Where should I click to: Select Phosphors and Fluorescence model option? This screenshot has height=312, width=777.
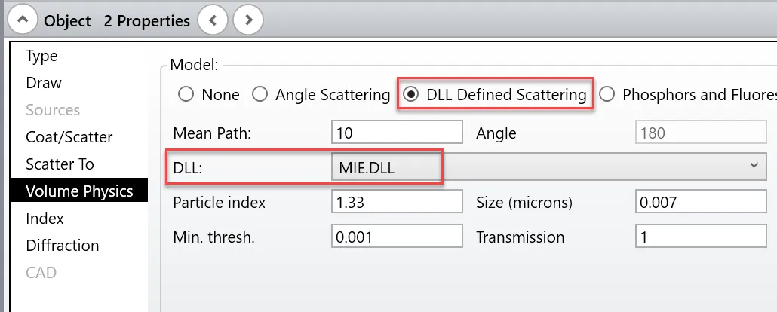[x=608, y=95]
